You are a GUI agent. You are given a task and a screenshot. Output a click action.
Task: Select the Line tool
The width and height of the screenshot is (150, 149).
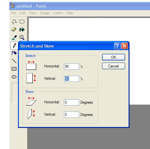coord(14,61)
